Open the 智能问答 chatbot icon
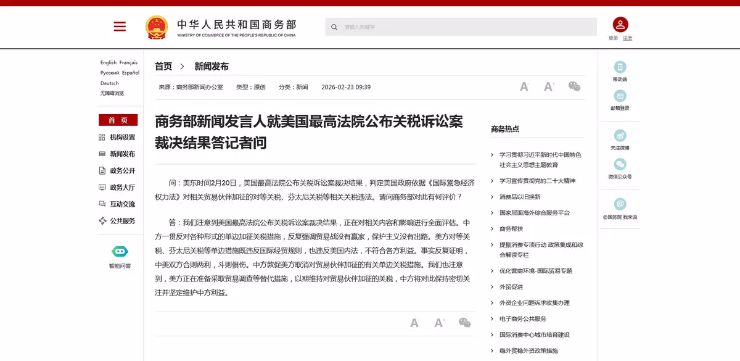 [120, 251]
